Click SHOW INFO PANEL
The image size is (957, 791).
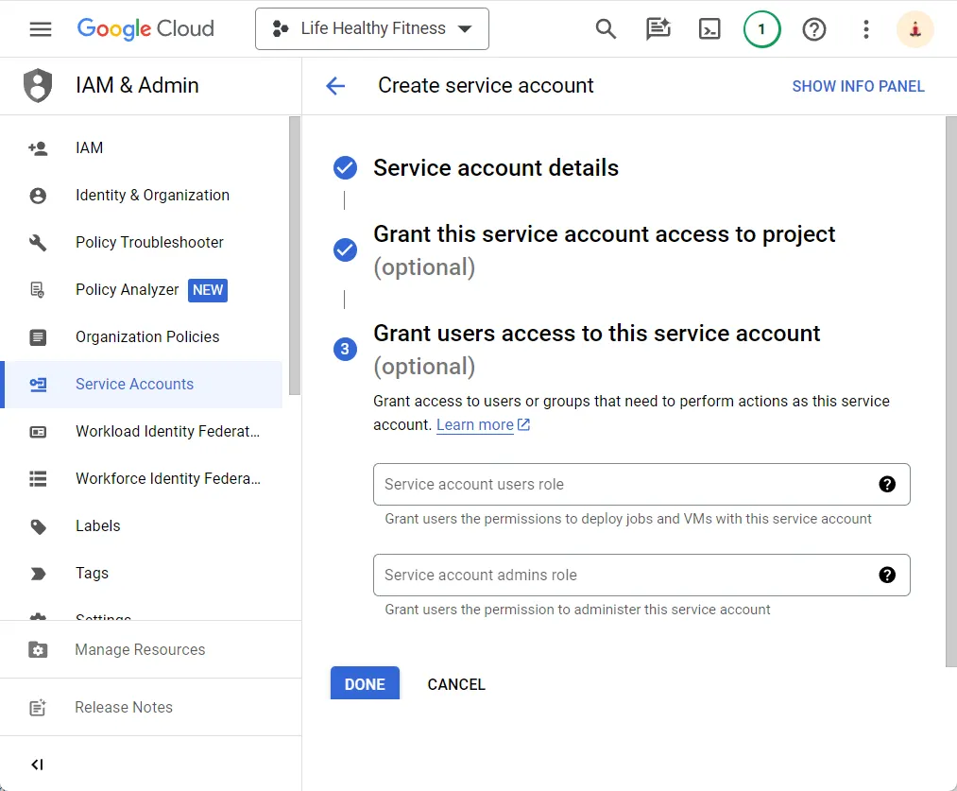(859, 86)
